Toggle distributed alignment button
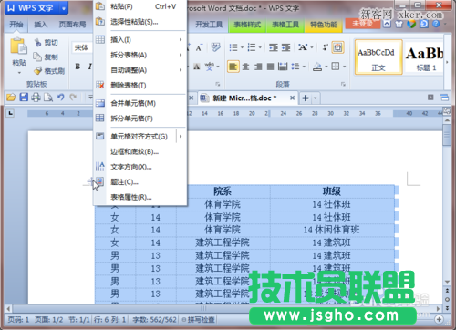 point(283,67)
